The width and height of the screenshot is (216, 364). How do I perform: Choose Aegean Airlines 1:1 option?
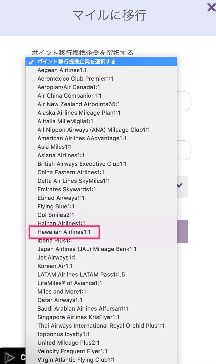62,70
